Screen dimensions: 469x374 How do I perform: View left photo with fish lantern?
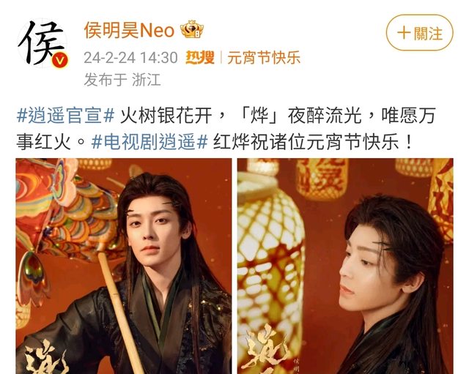pos(124,266)
